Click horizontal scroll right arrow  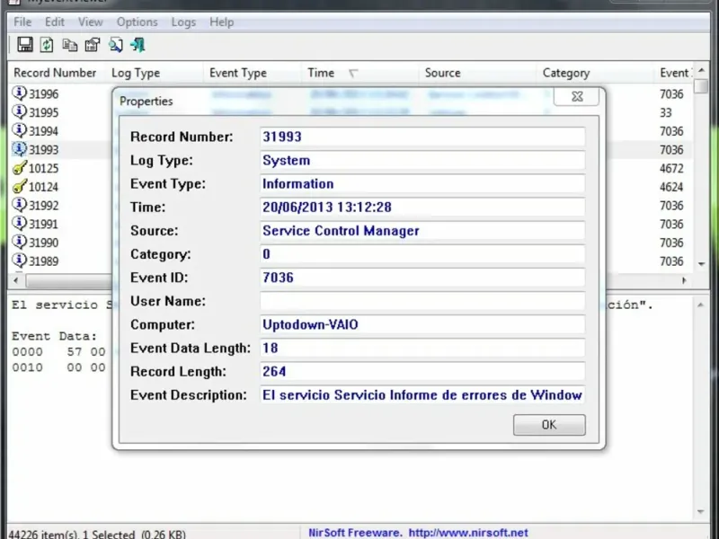tap(684, 280)
